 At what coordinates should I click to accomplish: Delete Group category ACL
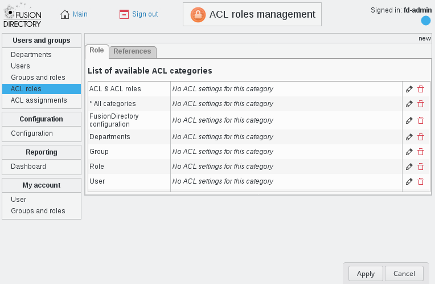421,152
